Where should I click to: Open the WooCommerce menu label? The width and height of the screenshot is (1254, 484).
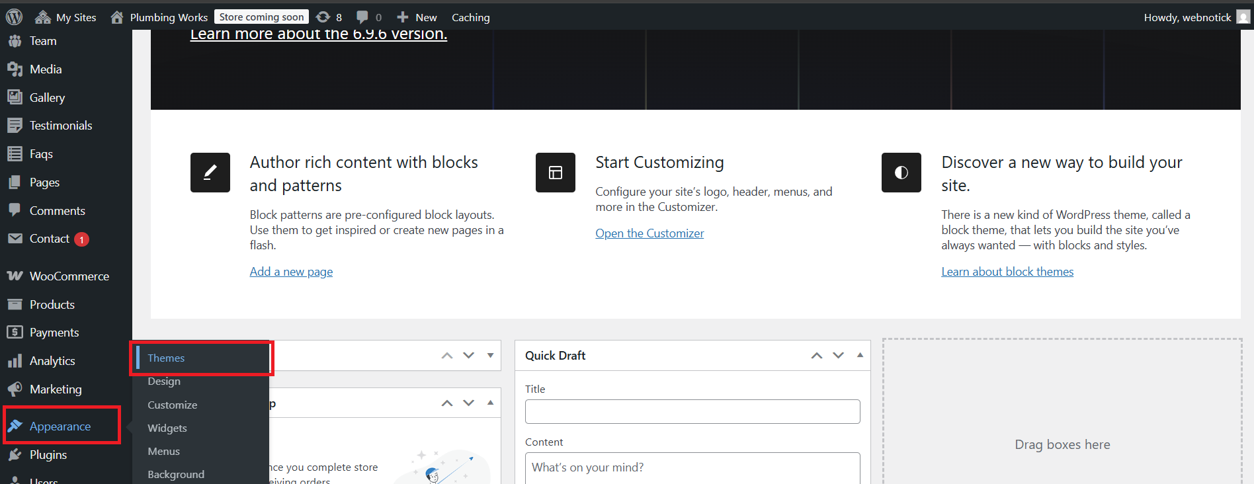click(x=69, y=276)
